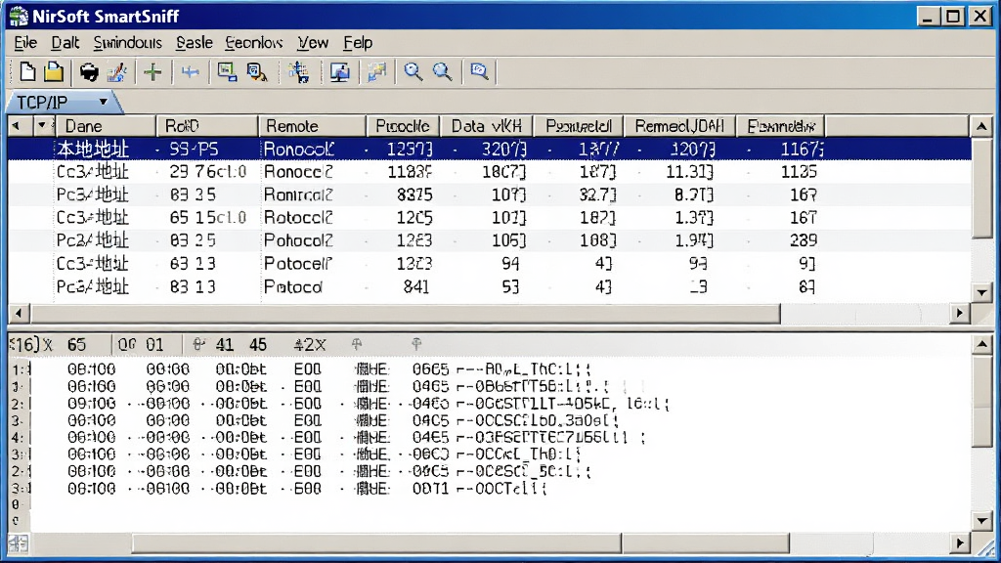Click the upper pane vertical scrollbar thumb

[x=981, y=188]
